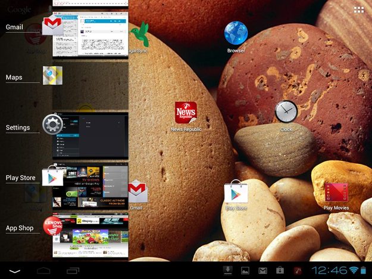Tap the Play Store bag icon in recents
This screenshot has width=372, height=279.
[52, 176]
